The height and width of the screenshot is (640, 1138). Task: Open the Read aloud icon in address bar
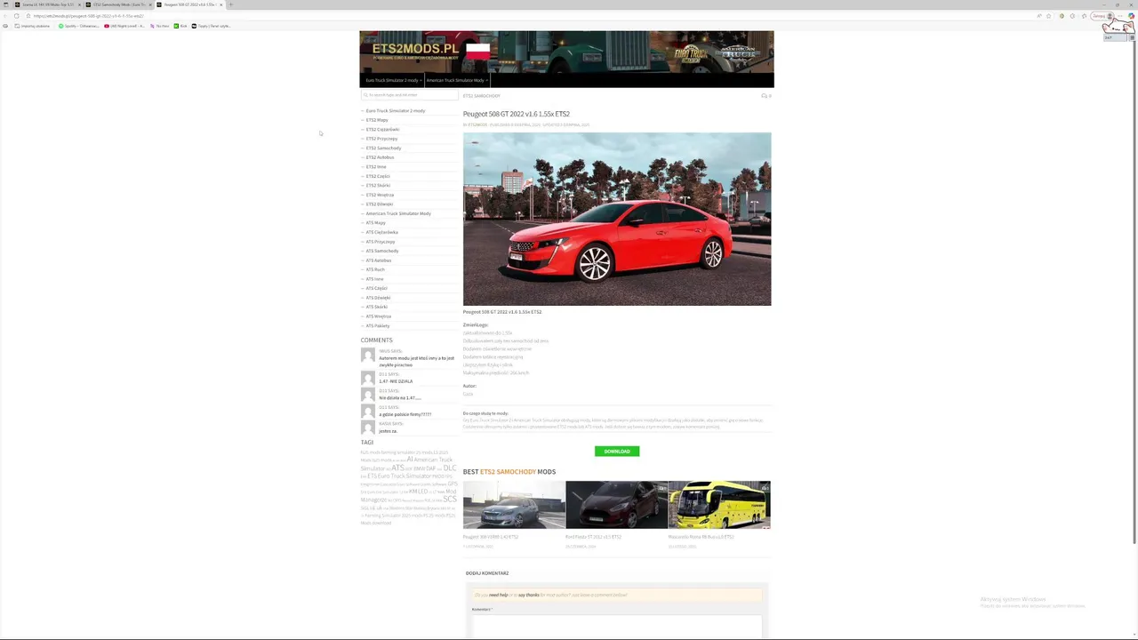click(x=1039, y=16)
